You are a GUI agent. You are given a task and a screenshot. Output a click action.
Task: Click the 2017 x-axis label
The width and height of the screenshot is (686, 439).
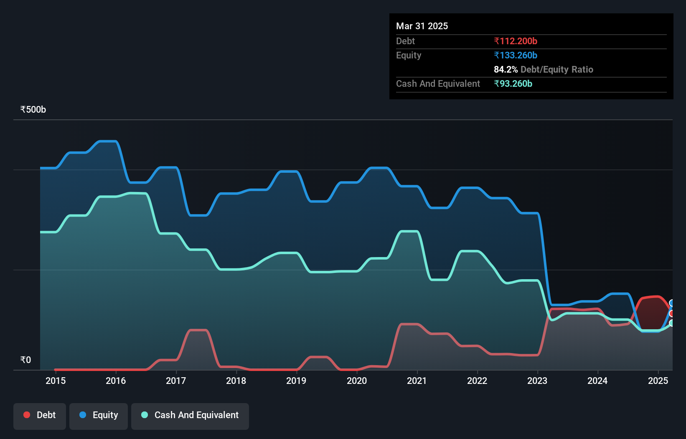(176, 381)
